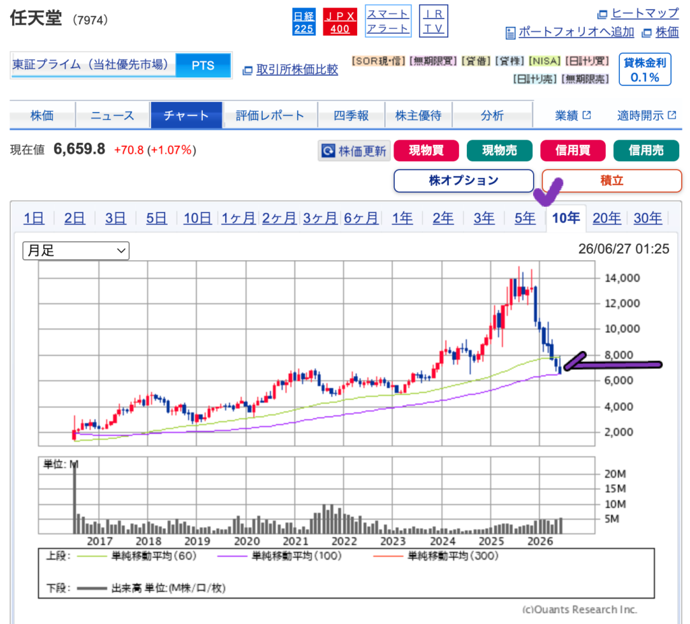Screen dimensions: 690x624
Task: Click the 株価 link at top right
Action: pos(667,32)
